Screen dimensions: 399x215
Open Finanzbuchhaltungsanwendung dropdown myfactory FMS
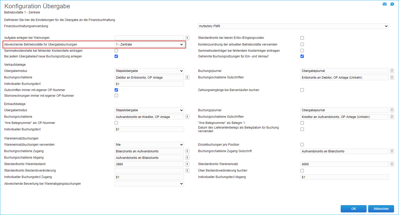click(x=293, y=26)
